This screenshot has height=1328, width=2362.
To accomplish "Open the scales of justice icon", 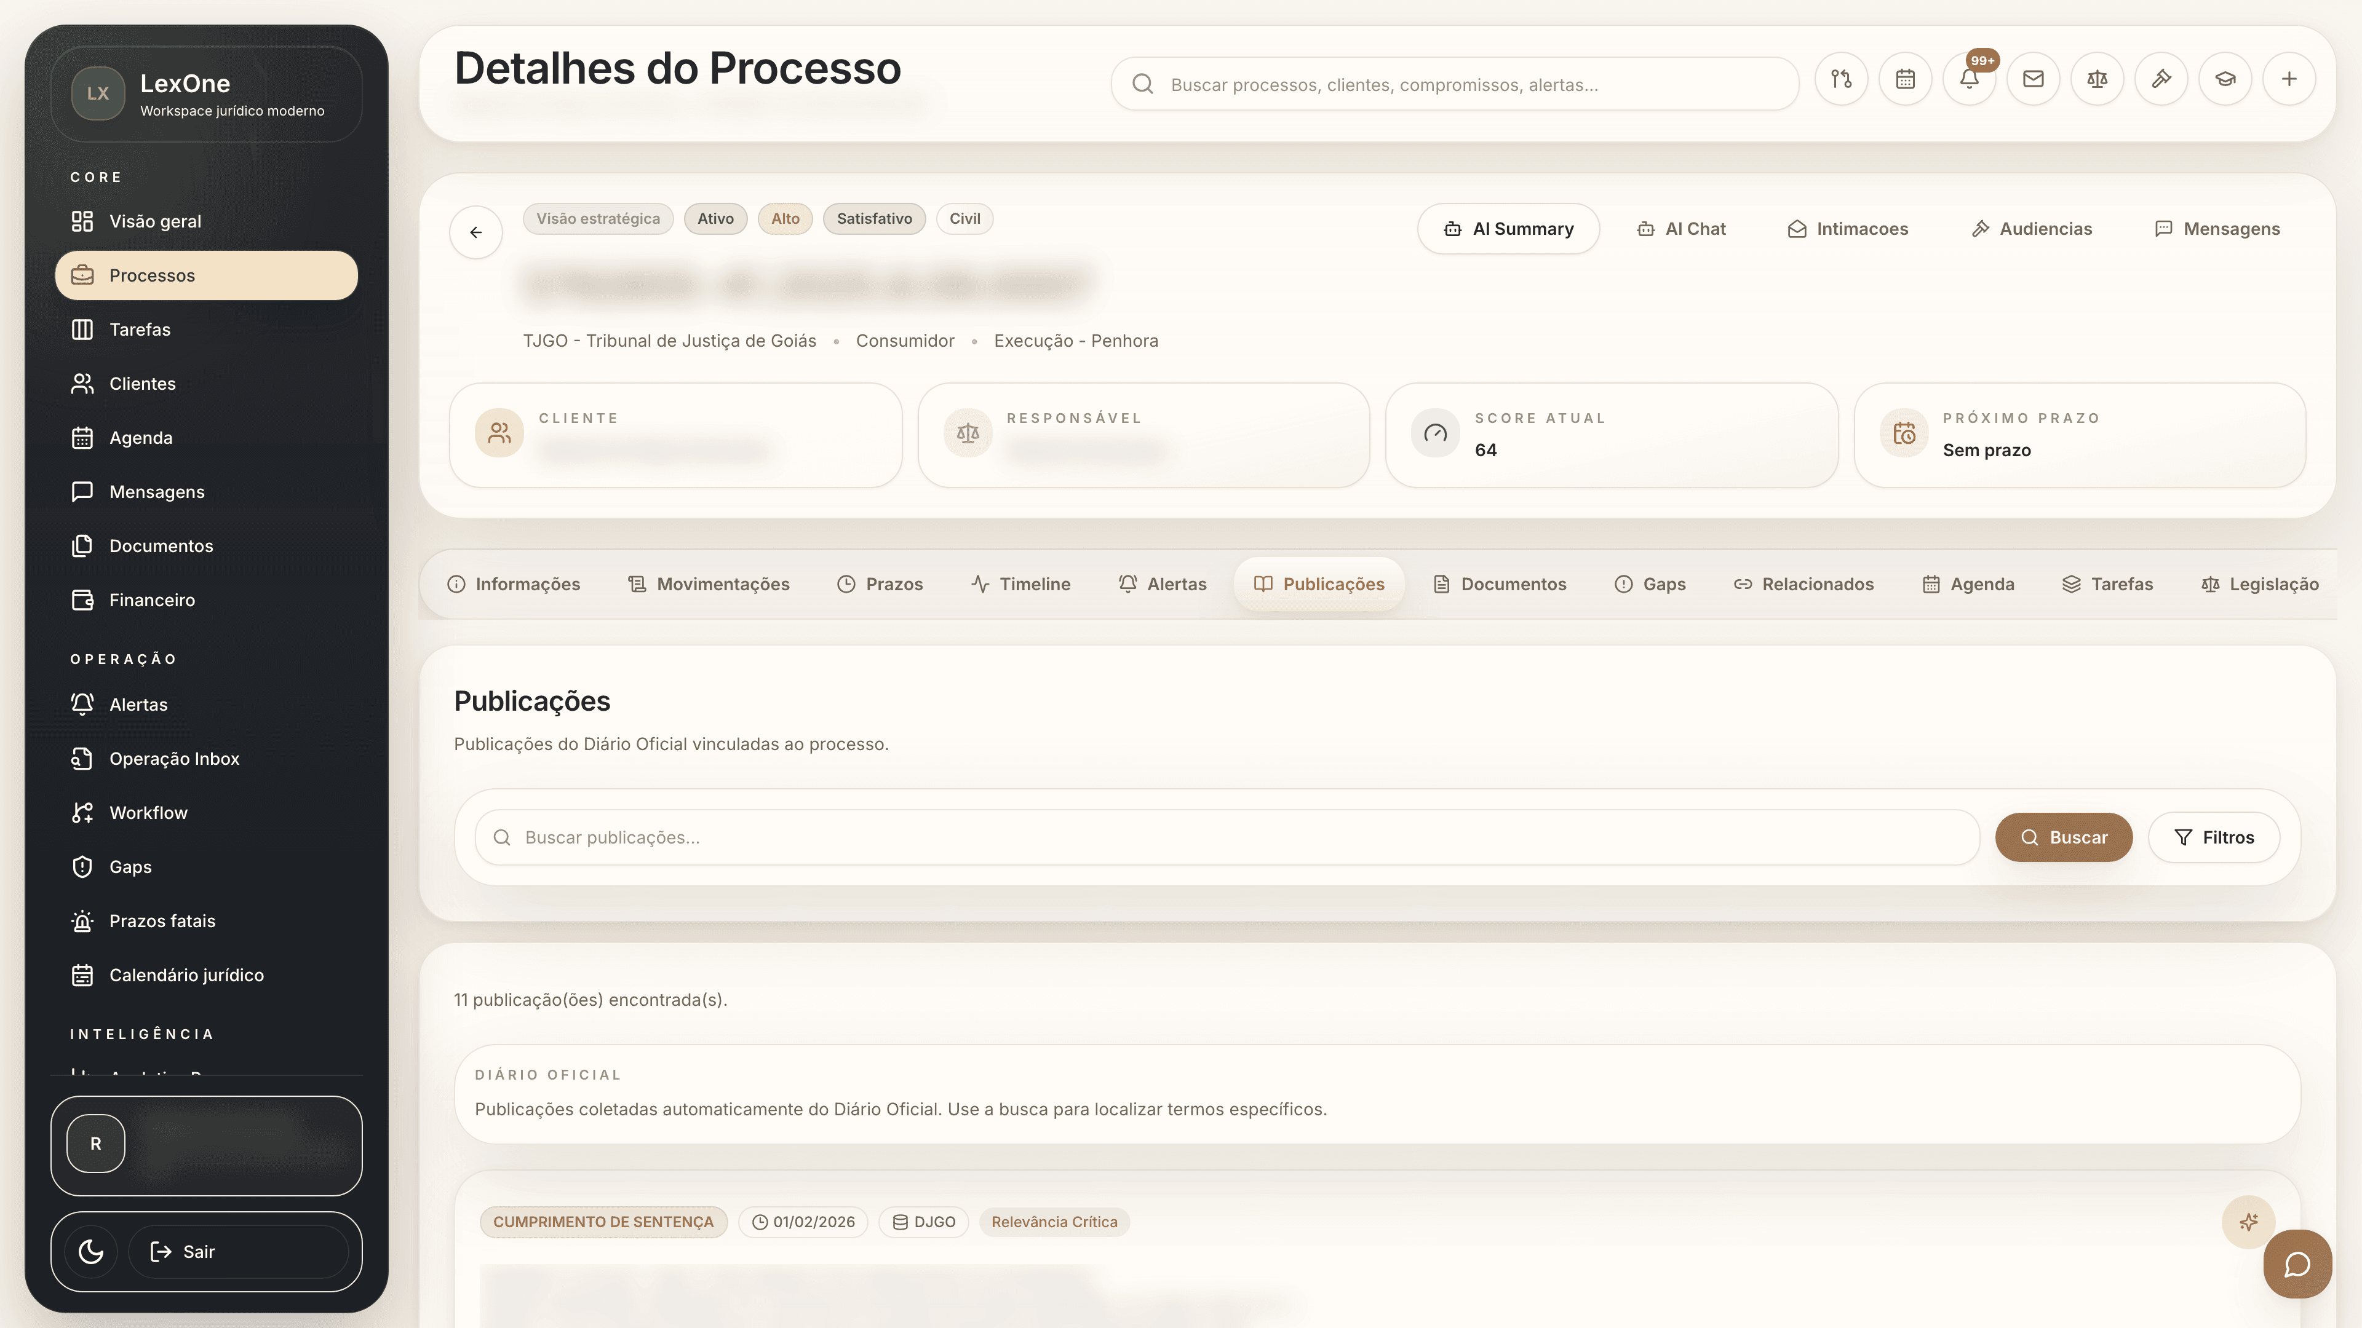I will [x=2097, y=79].
